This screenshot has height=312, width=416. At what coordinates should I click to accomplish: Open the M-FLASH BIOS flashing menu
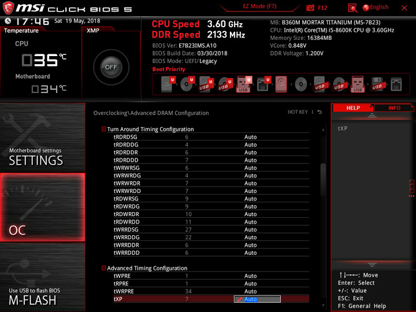coord(42,277)
